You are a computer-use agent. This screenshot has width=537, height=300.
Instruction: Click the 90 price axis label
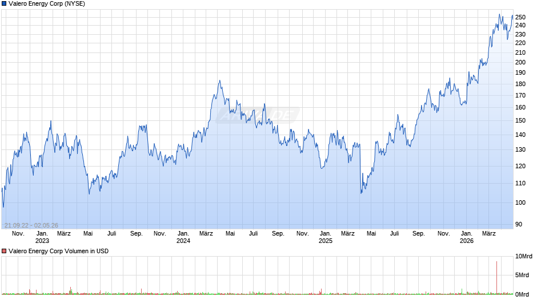519,224
